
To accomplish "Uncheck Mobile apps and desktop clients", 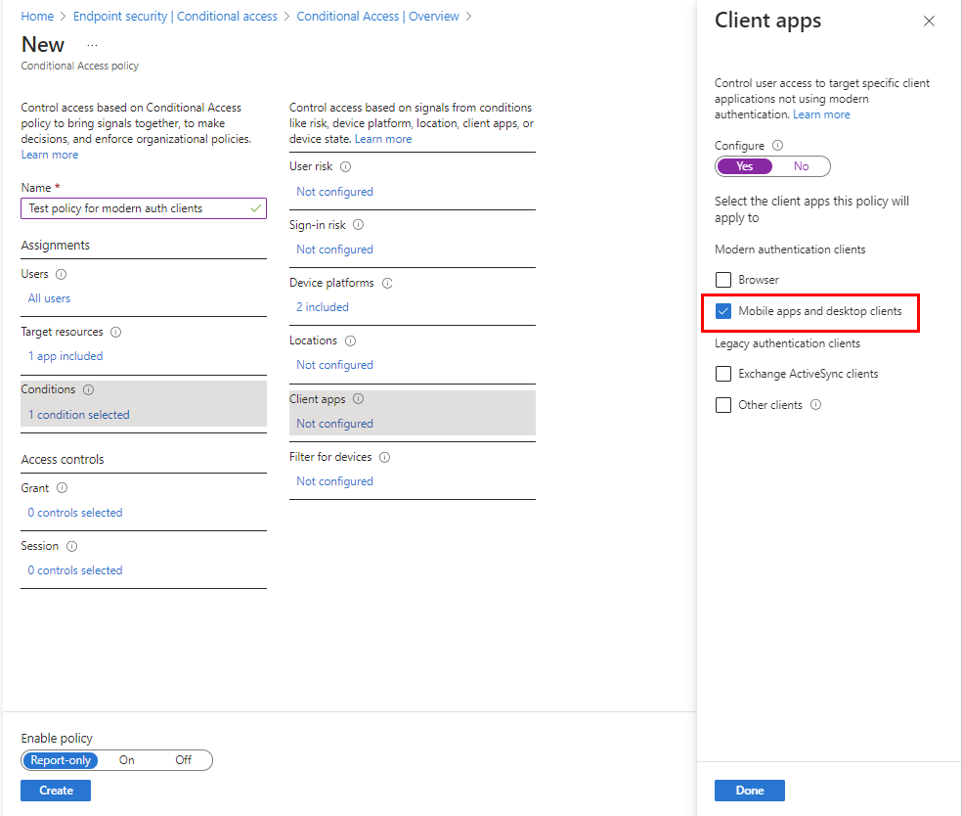I will click(723, 312).
